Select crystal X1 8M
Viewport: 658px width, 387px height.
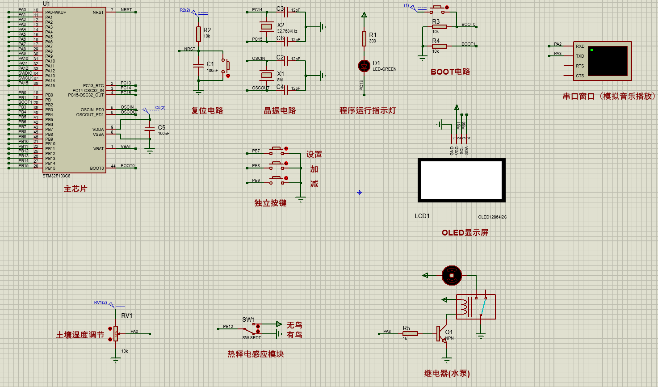267,76
